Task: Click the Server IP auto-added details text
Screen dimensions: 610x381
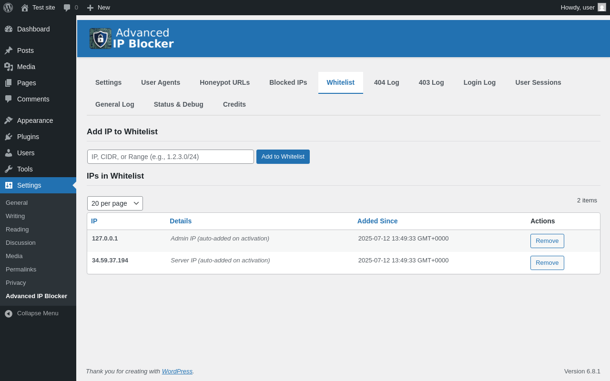Action: 220,261
